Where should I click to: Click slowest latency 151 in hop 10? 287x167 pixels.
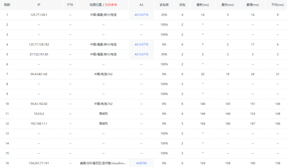coord(253,104)
